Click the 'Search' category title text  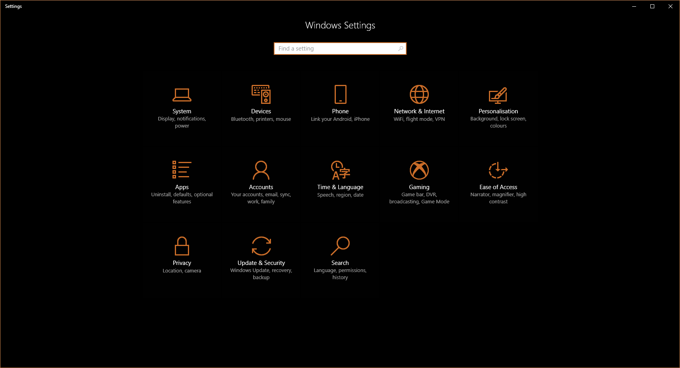click(340, 263)
